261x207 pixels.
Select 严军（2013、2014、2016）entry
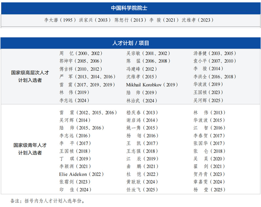87,77
